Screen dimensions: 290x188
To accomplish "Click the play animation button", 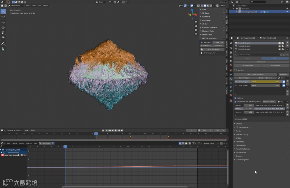I will (116, 130).
